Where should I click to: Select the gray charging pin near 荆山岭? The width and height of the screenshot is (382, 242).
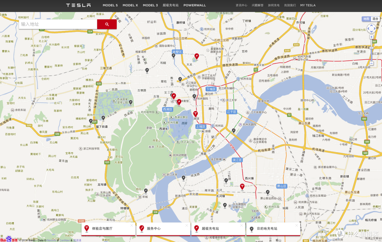click(91, 121)
